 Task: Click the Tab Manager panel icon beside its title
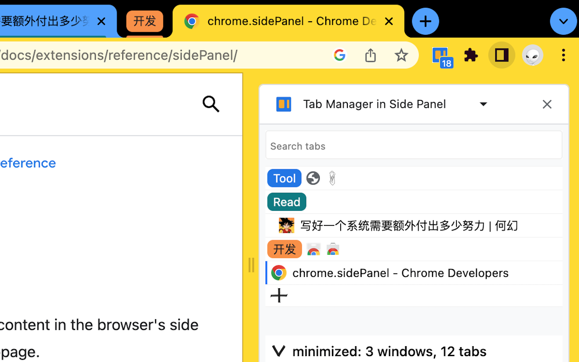(x=284, y=104)
